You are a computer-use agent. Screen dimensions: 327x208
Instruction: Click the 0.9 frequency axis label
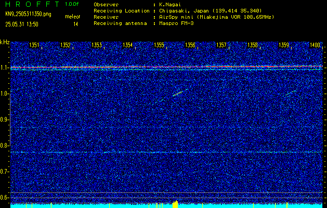4,120
